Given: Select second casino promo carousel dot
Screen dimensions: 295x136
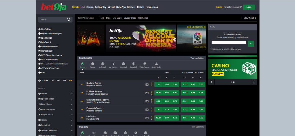Looking at the screenshot, I should [x=234, y=82].
